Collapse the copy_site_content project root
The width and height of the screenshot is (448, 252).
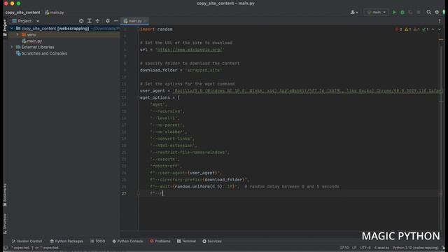pyautogui.click(x=12, y=28)
